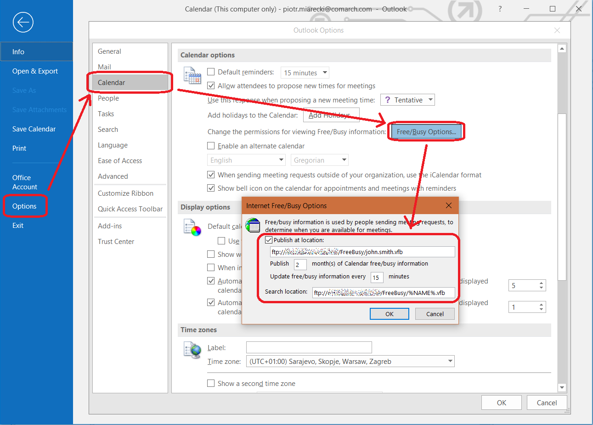
Task: Select General in the options list
Action: pos(130,51)
